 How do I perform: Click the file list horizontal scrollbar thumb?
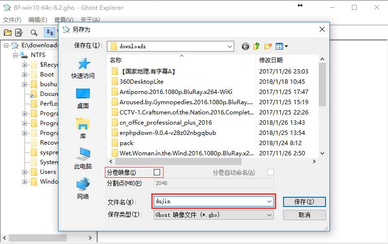178,162
